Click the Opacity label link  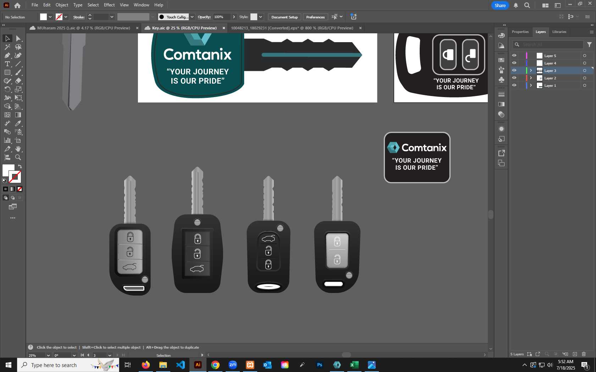click(204, 17)
